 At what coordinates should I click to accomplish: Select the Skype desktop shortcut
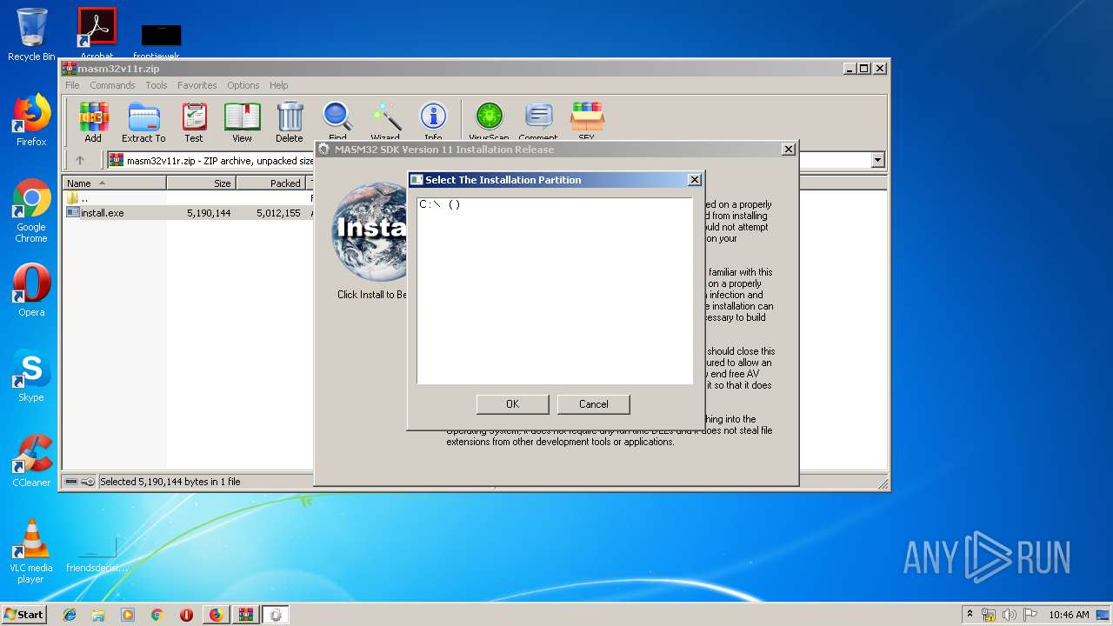click(31, 376)
